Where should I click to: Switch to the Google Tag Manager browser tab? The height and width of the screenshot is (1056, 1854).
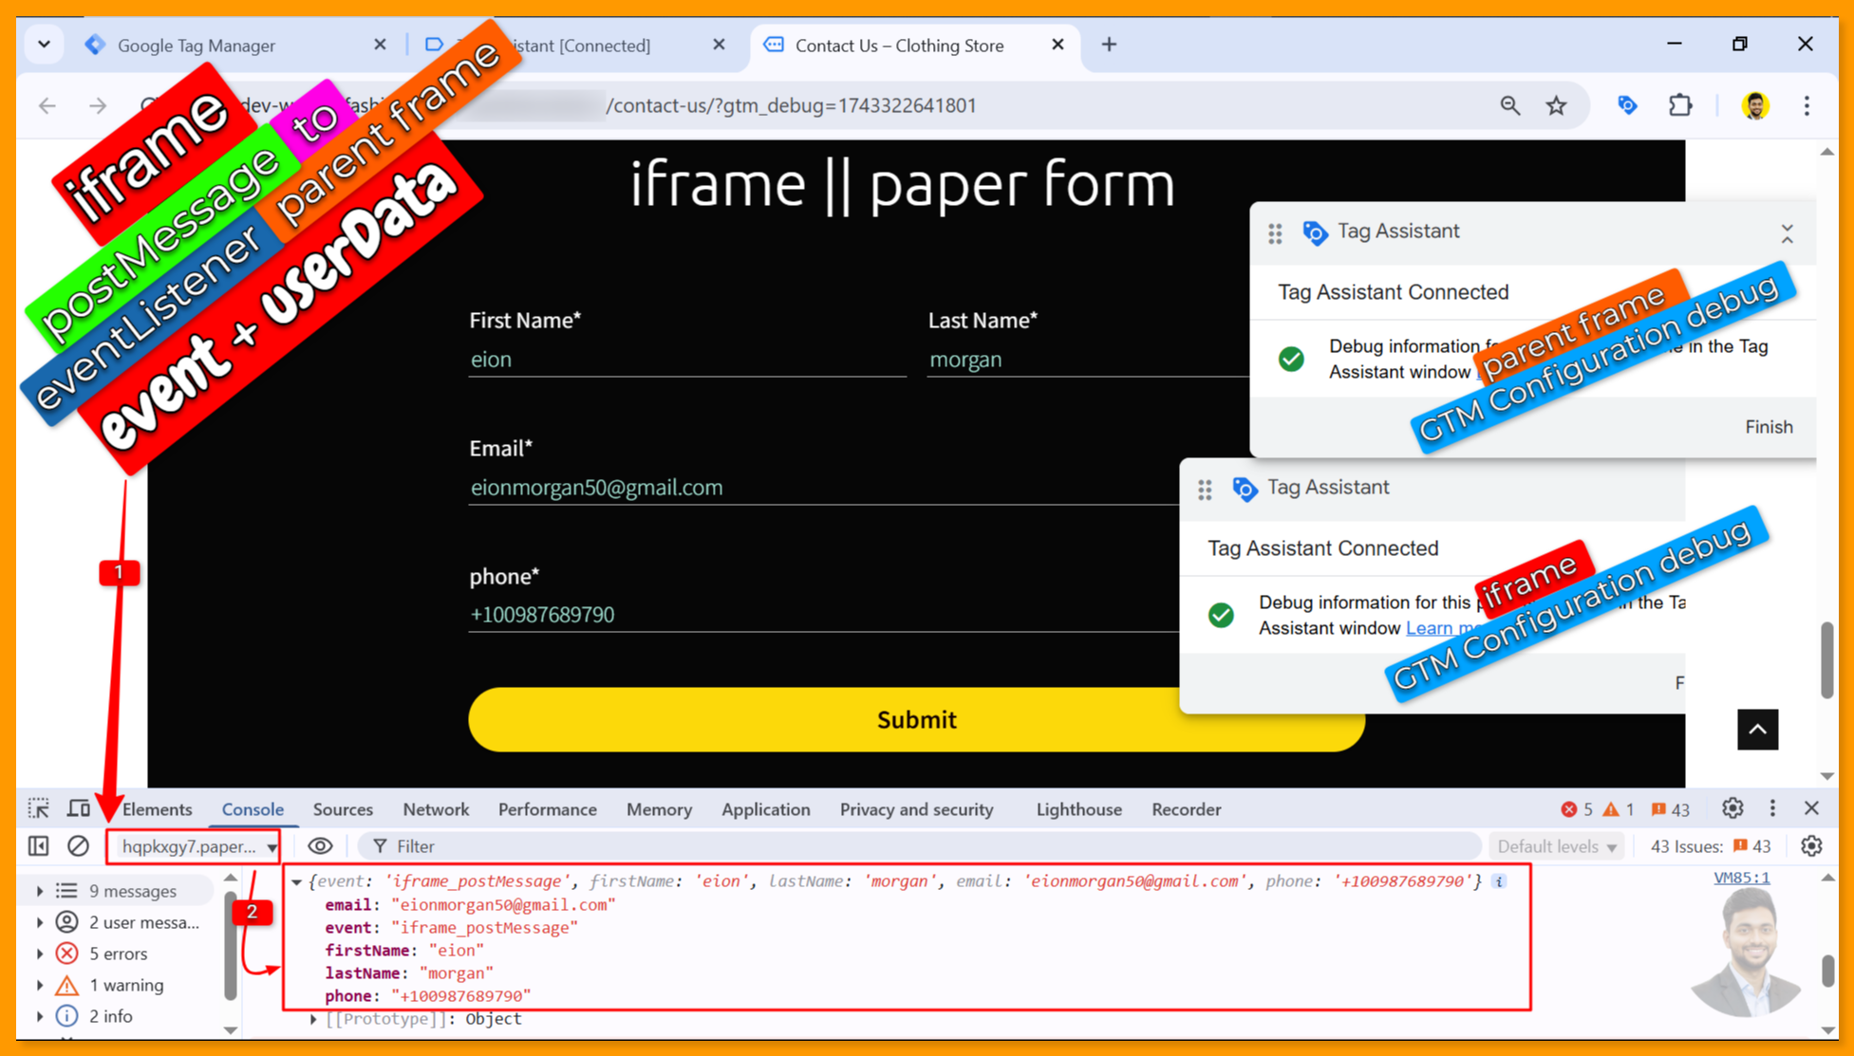197,46
